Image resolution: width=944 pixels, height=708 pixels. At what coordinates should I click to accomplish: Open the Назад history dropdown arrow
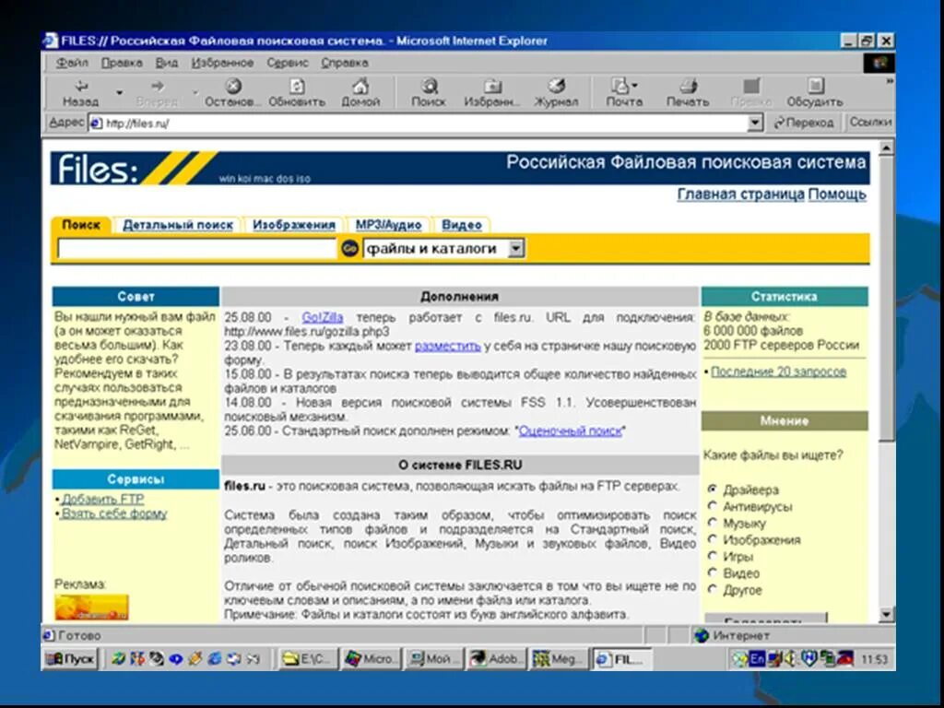coord(119,93)
